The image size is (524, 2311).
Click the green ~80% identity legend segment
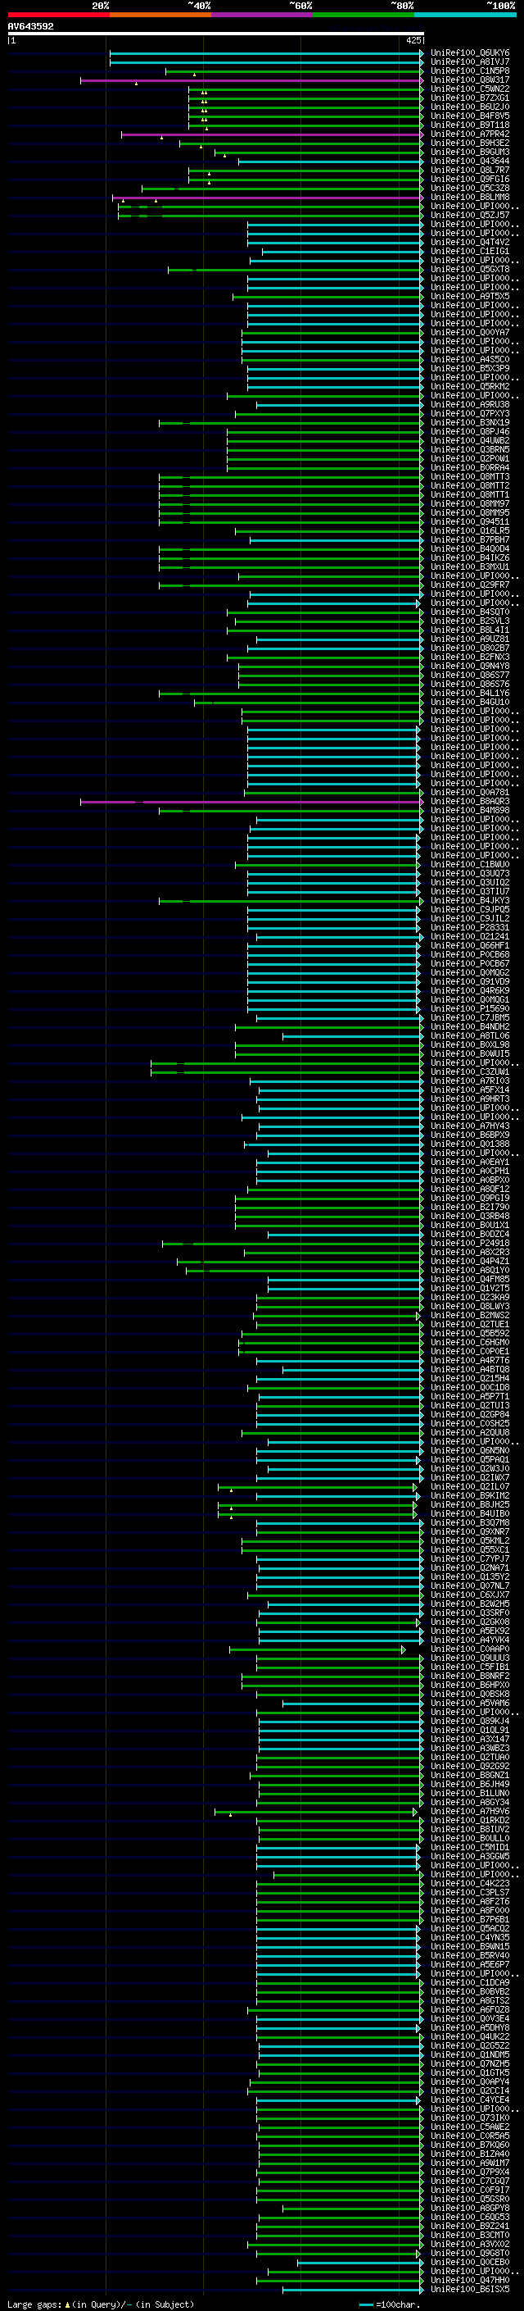pyautogui.click(x=364, y=15)
